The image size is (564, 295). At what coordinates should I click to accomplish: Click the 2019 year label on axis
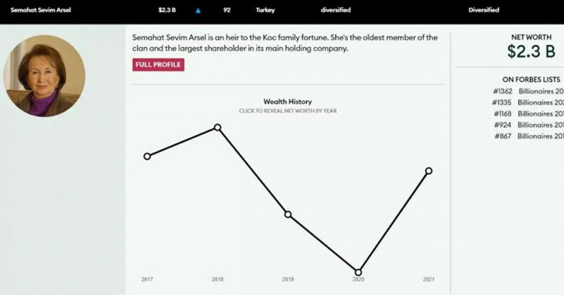288,279
